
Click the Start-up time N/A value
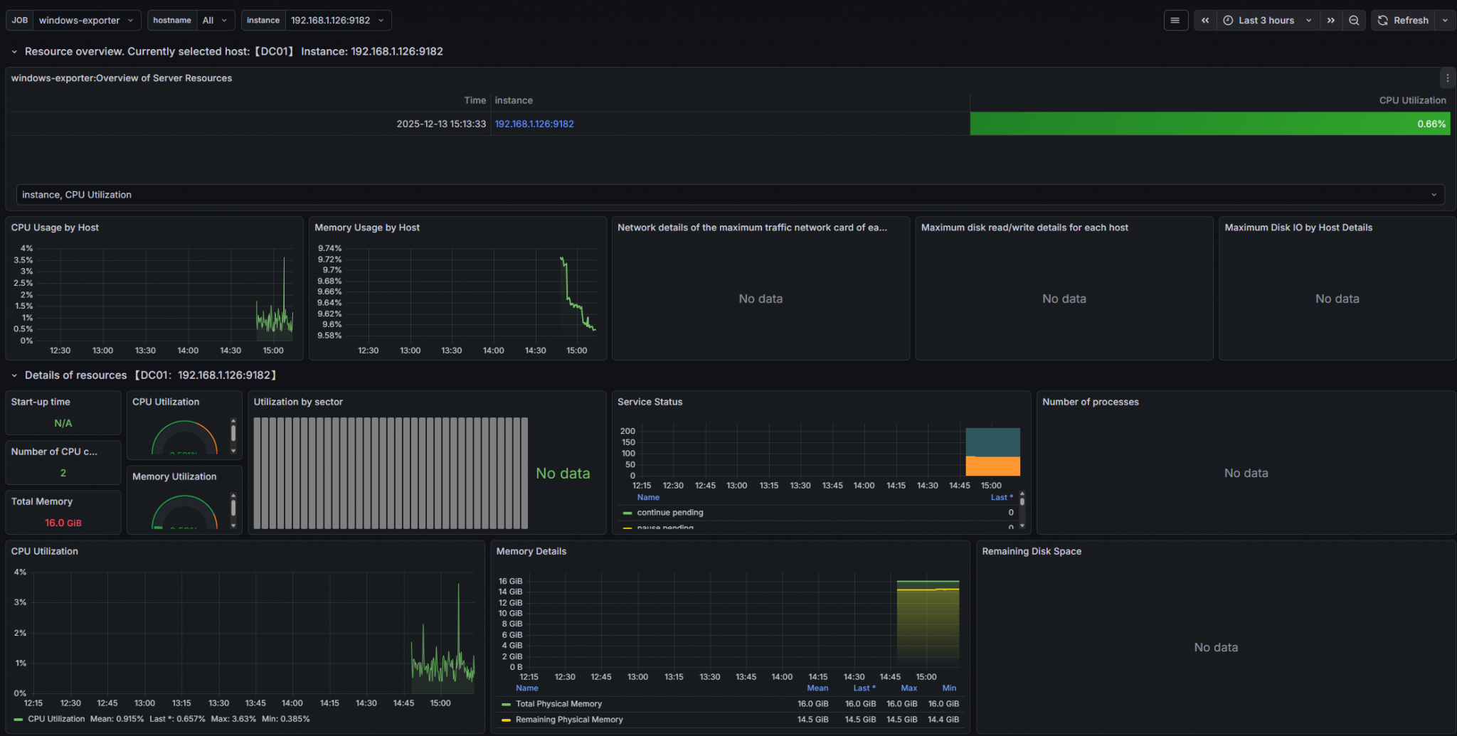tap(63, 423)
